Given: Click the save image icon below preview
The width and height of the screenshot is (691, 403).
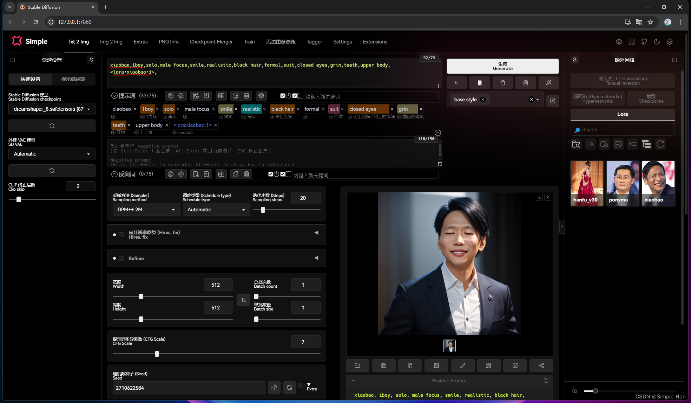Looking at the screenshot, I should [x=383, y=366].
